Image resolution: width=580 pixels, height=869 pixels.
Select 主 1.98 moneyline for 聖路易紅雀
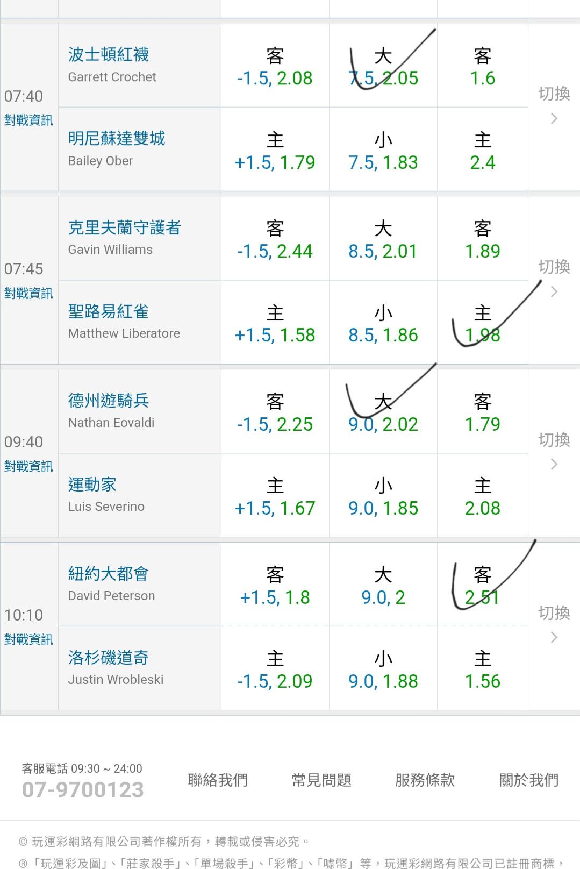pyautogui.click(x=482, y=324)
